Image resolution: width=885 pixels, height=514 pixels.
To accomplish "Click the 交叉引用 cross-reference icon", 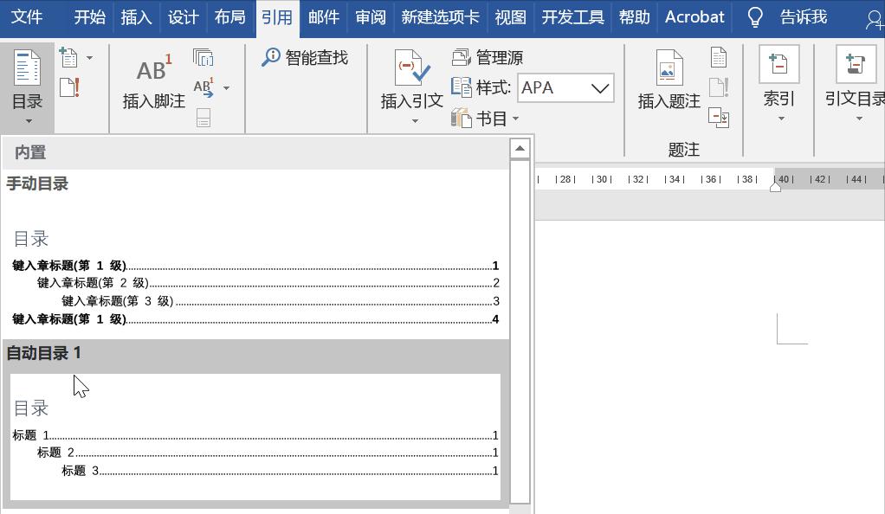I will tap(718, 117).
